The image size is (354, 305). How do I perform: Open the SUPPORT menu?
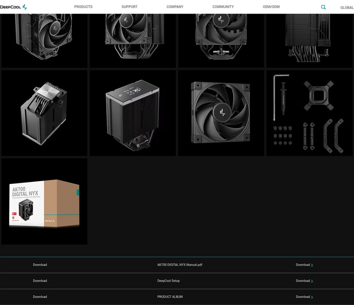click(x=129, y=7)
